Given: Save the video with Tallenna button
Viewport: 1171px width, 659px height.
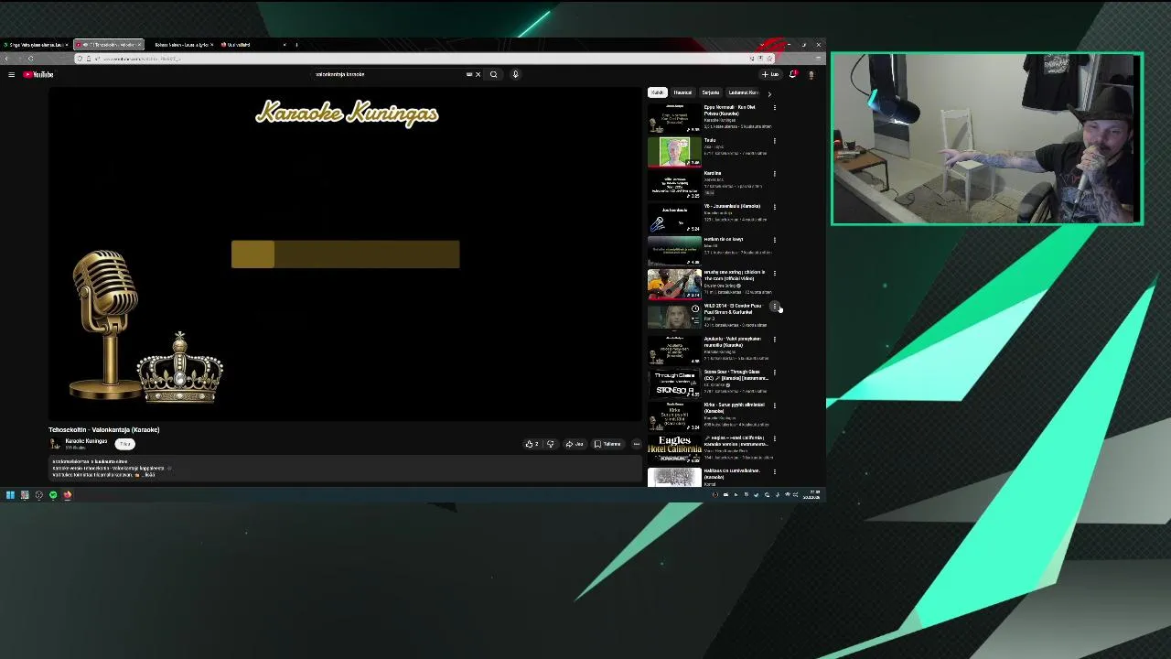Looking at the screenshot, I should [607, 444].
